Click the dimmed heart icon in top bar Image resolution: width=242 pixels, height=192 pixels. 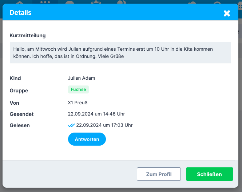(192, 2)
